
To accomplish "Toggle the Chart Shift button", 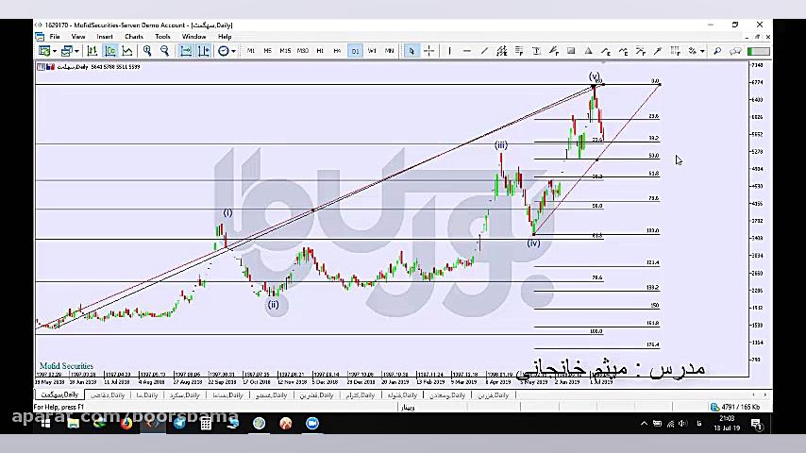I will 203,51.
